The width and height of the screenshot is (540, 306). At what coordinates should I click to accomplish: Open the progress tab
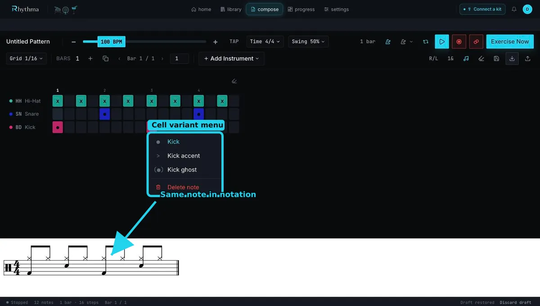(301, 9)
